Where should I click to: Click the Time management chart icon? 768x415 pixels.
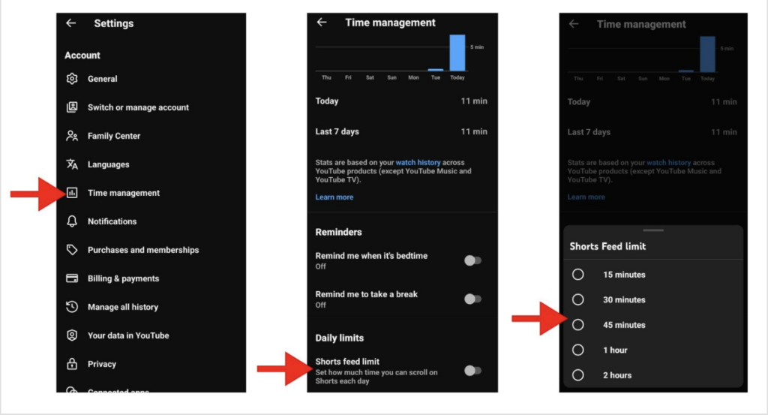(72, 193)
